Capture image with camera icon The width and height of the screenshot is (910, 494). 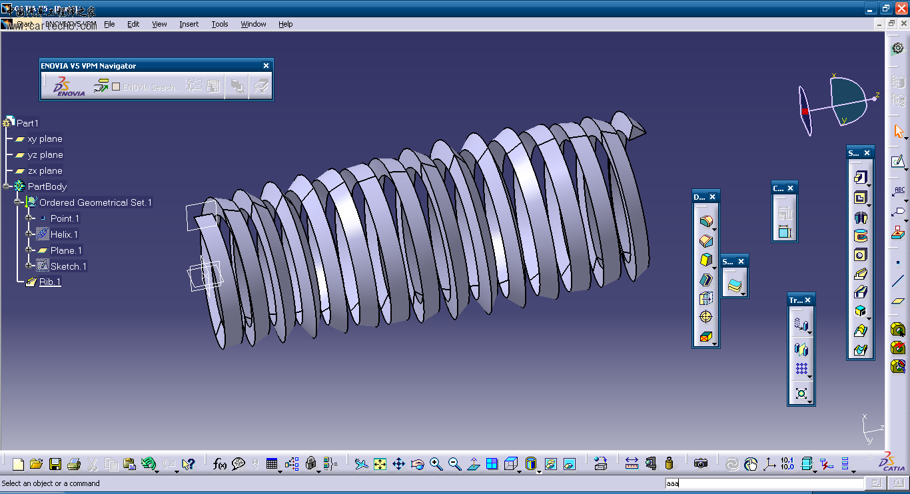(700, 464)
